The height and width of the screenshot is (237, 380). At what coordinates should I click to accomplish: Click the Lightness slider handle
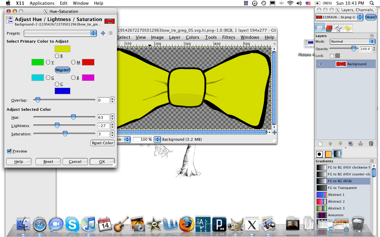[x=57, y=126]
